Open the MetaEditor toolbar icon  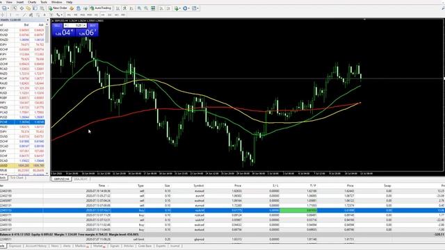[x=72, y=8]
